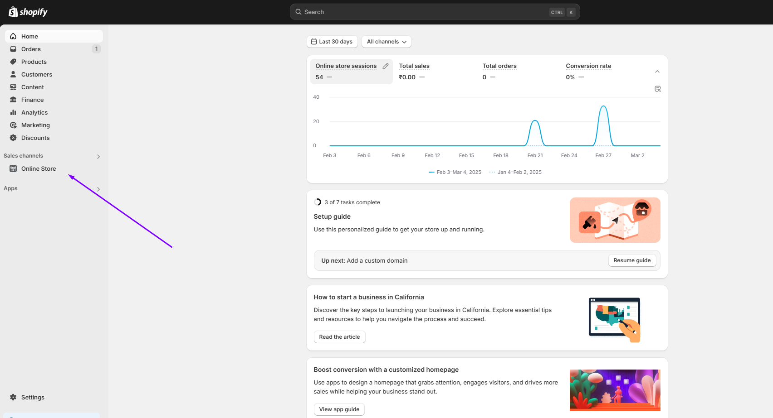Image resolution: width=773 pixels, height=418 pixels.
Task: Expand the Sales channels chevron
Action: pyautogui.click(x=98, y=157)
